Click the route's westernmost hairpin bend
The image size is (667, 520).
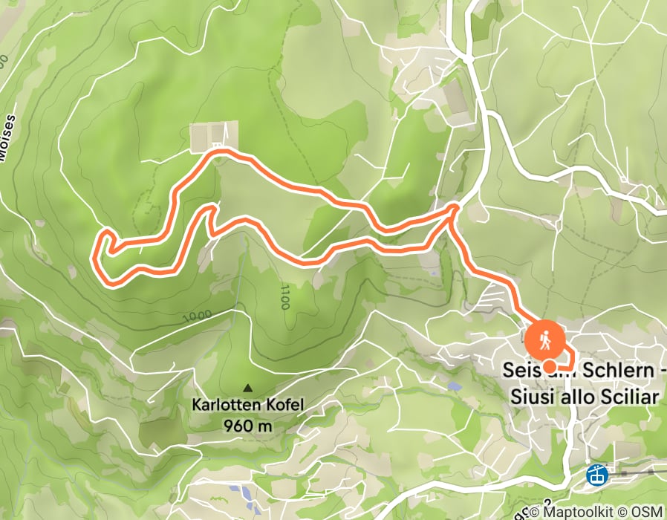point(95,258)
